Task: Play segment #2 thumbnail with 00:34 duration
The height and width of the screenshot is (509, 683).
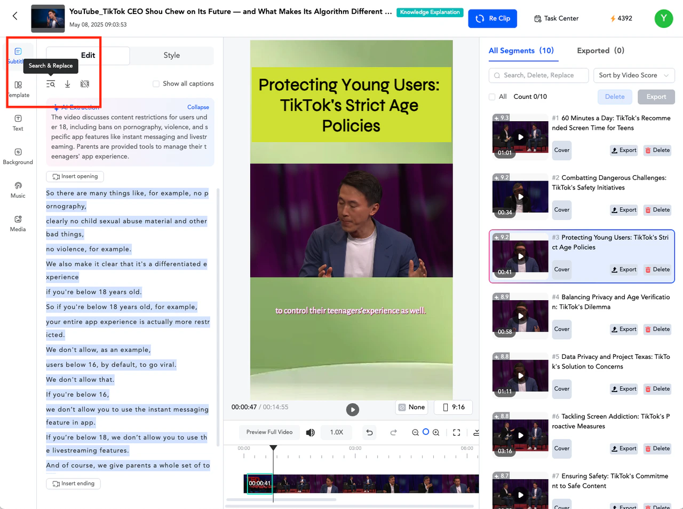Action: pos(520,197)
